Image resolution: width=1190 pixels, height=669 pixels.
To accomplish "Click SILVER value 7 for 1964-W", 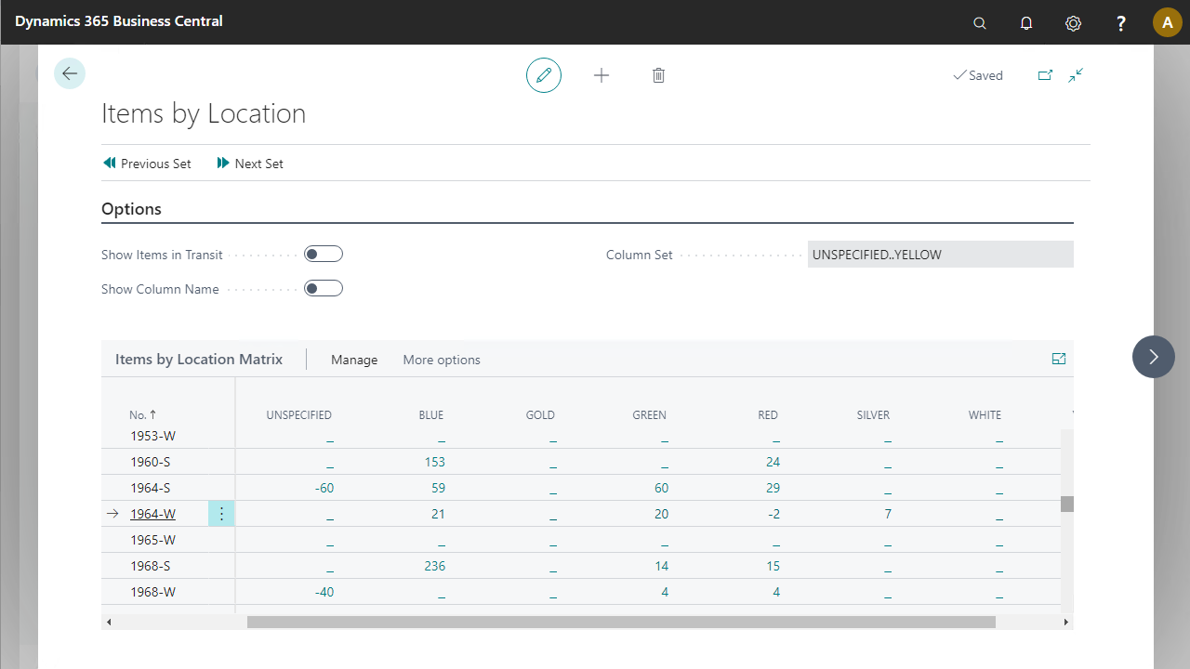I will (888, 514).
